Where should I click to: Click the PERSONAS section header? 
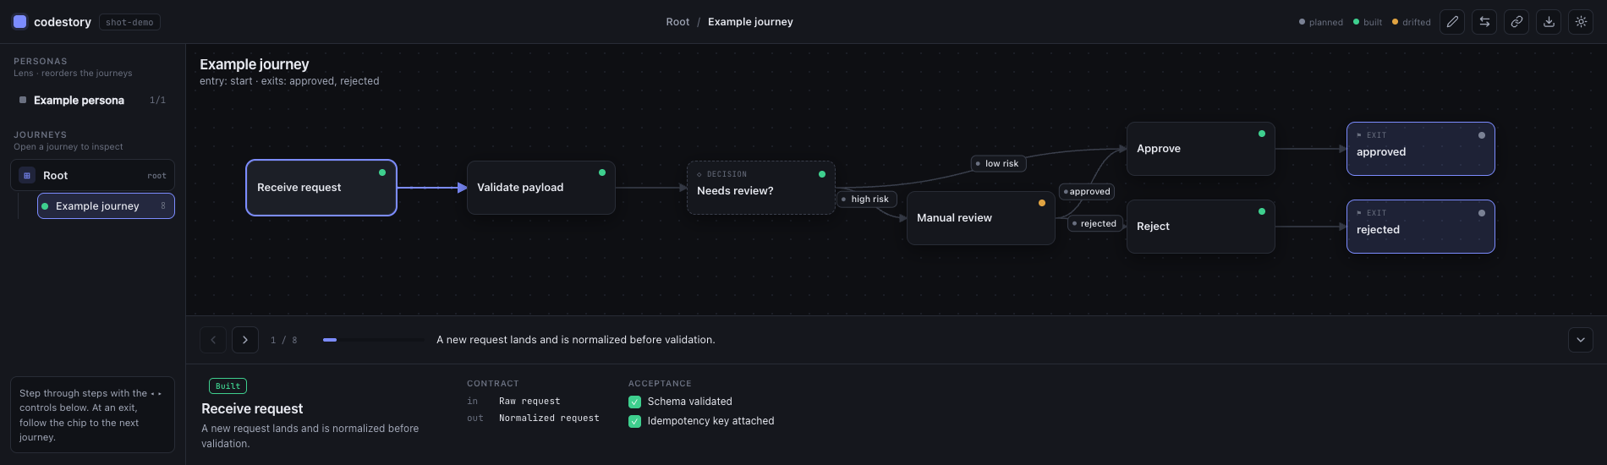pyautogui.click(x=41, y=62)
